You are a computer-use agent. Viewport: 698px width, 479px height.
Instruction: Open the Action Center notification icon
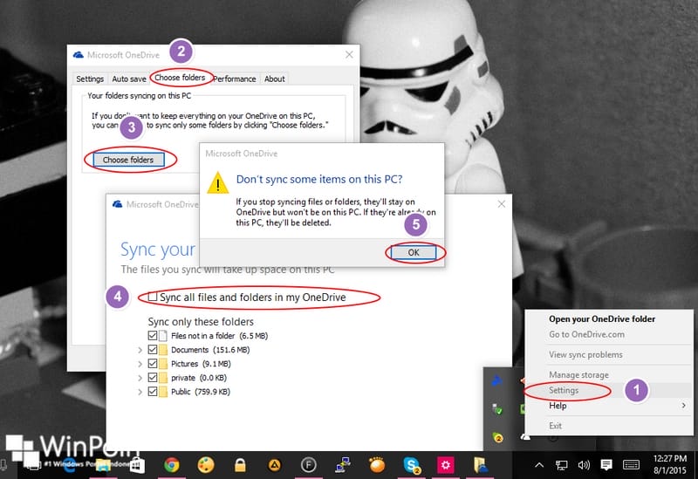[x=605, y=464]
